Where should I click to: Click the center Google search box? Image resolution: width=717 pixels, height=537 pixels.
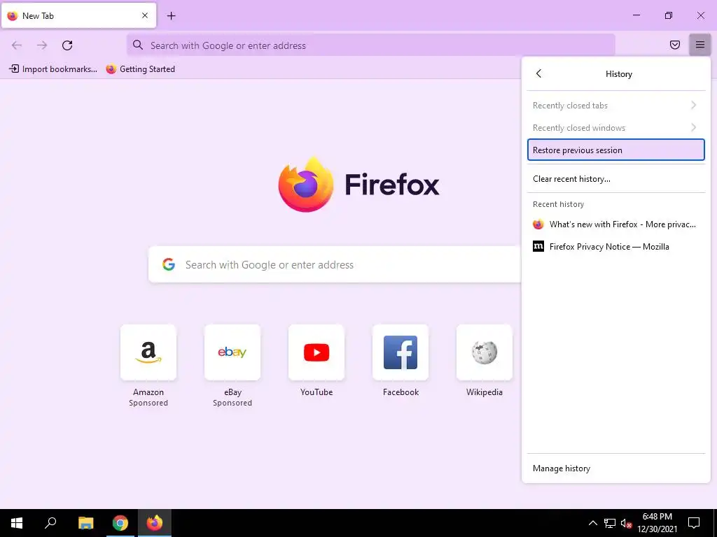tap(335, 264)
